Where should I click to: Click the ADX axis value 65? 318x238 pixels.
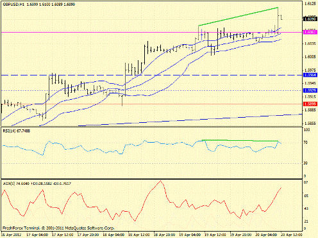tap(306, 196)
